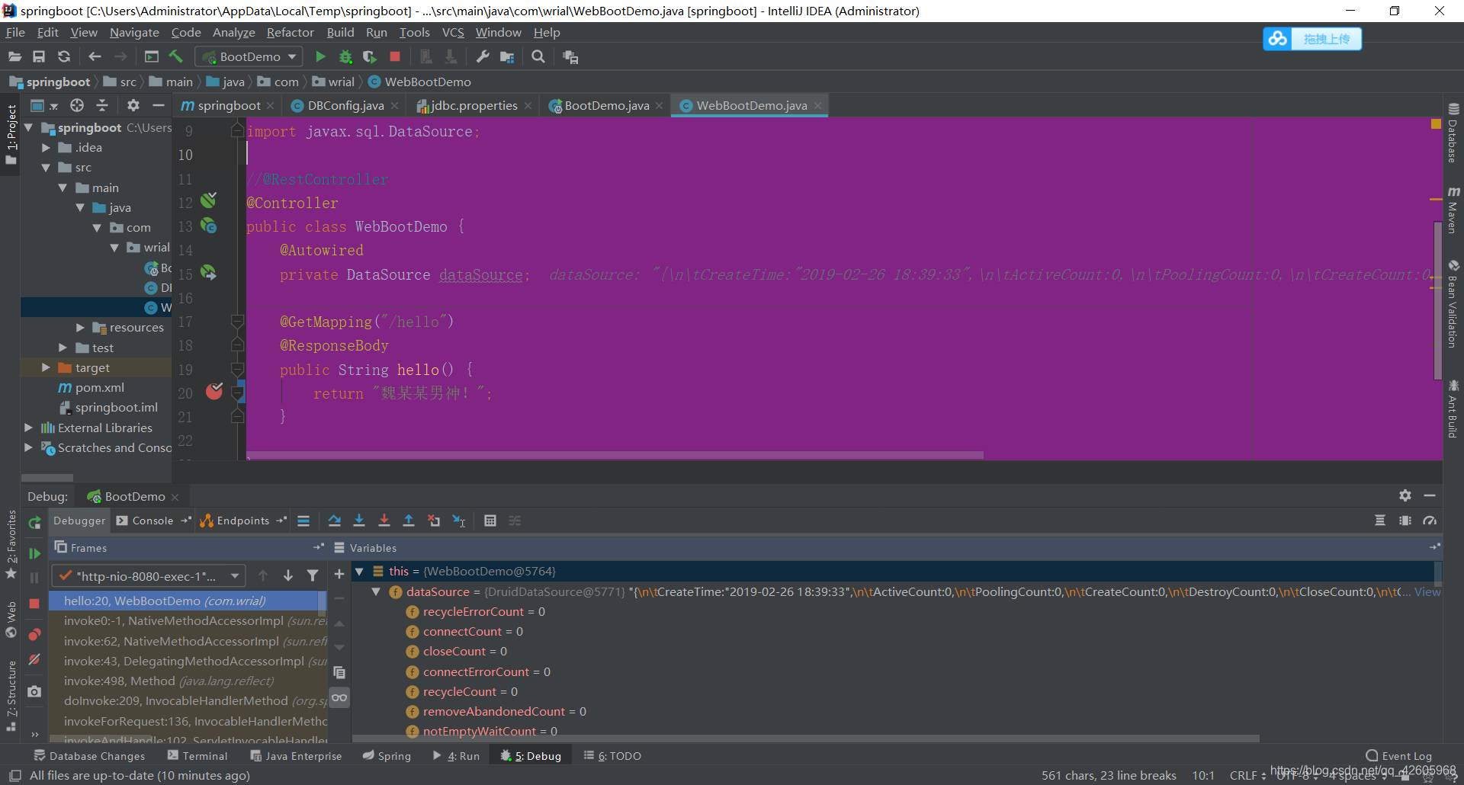Click CRLF line separator in status bar
The image size is (1464, 785).
(1247, 775)
